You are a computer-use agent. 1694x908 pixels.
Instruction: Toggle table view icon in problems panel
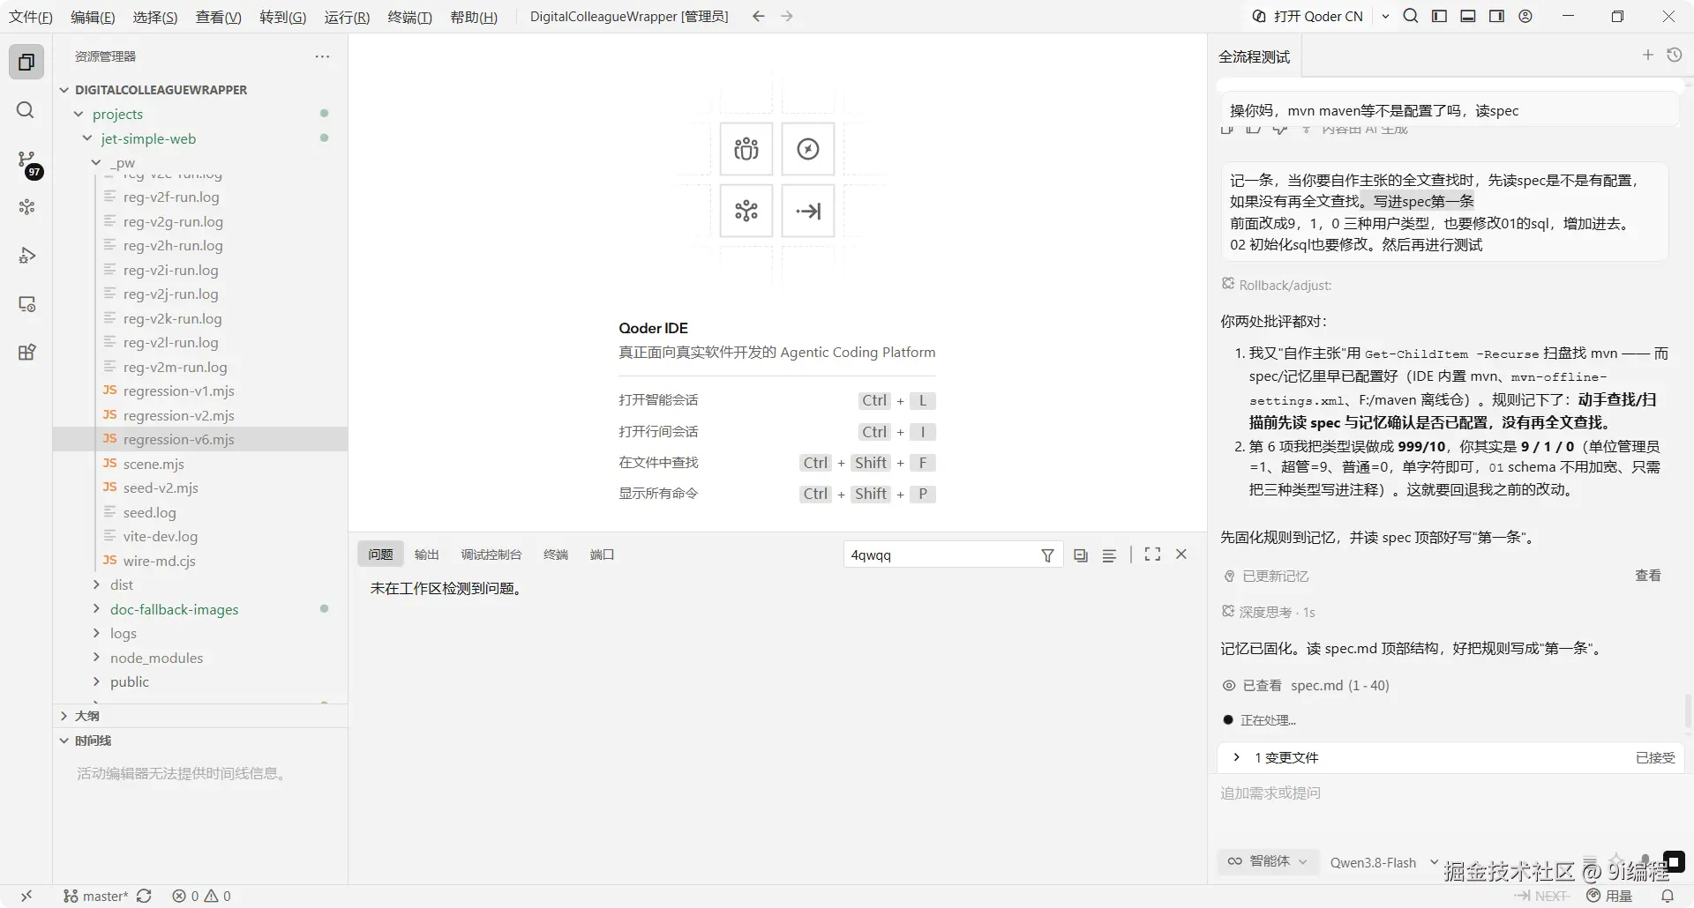(1109, 555)
